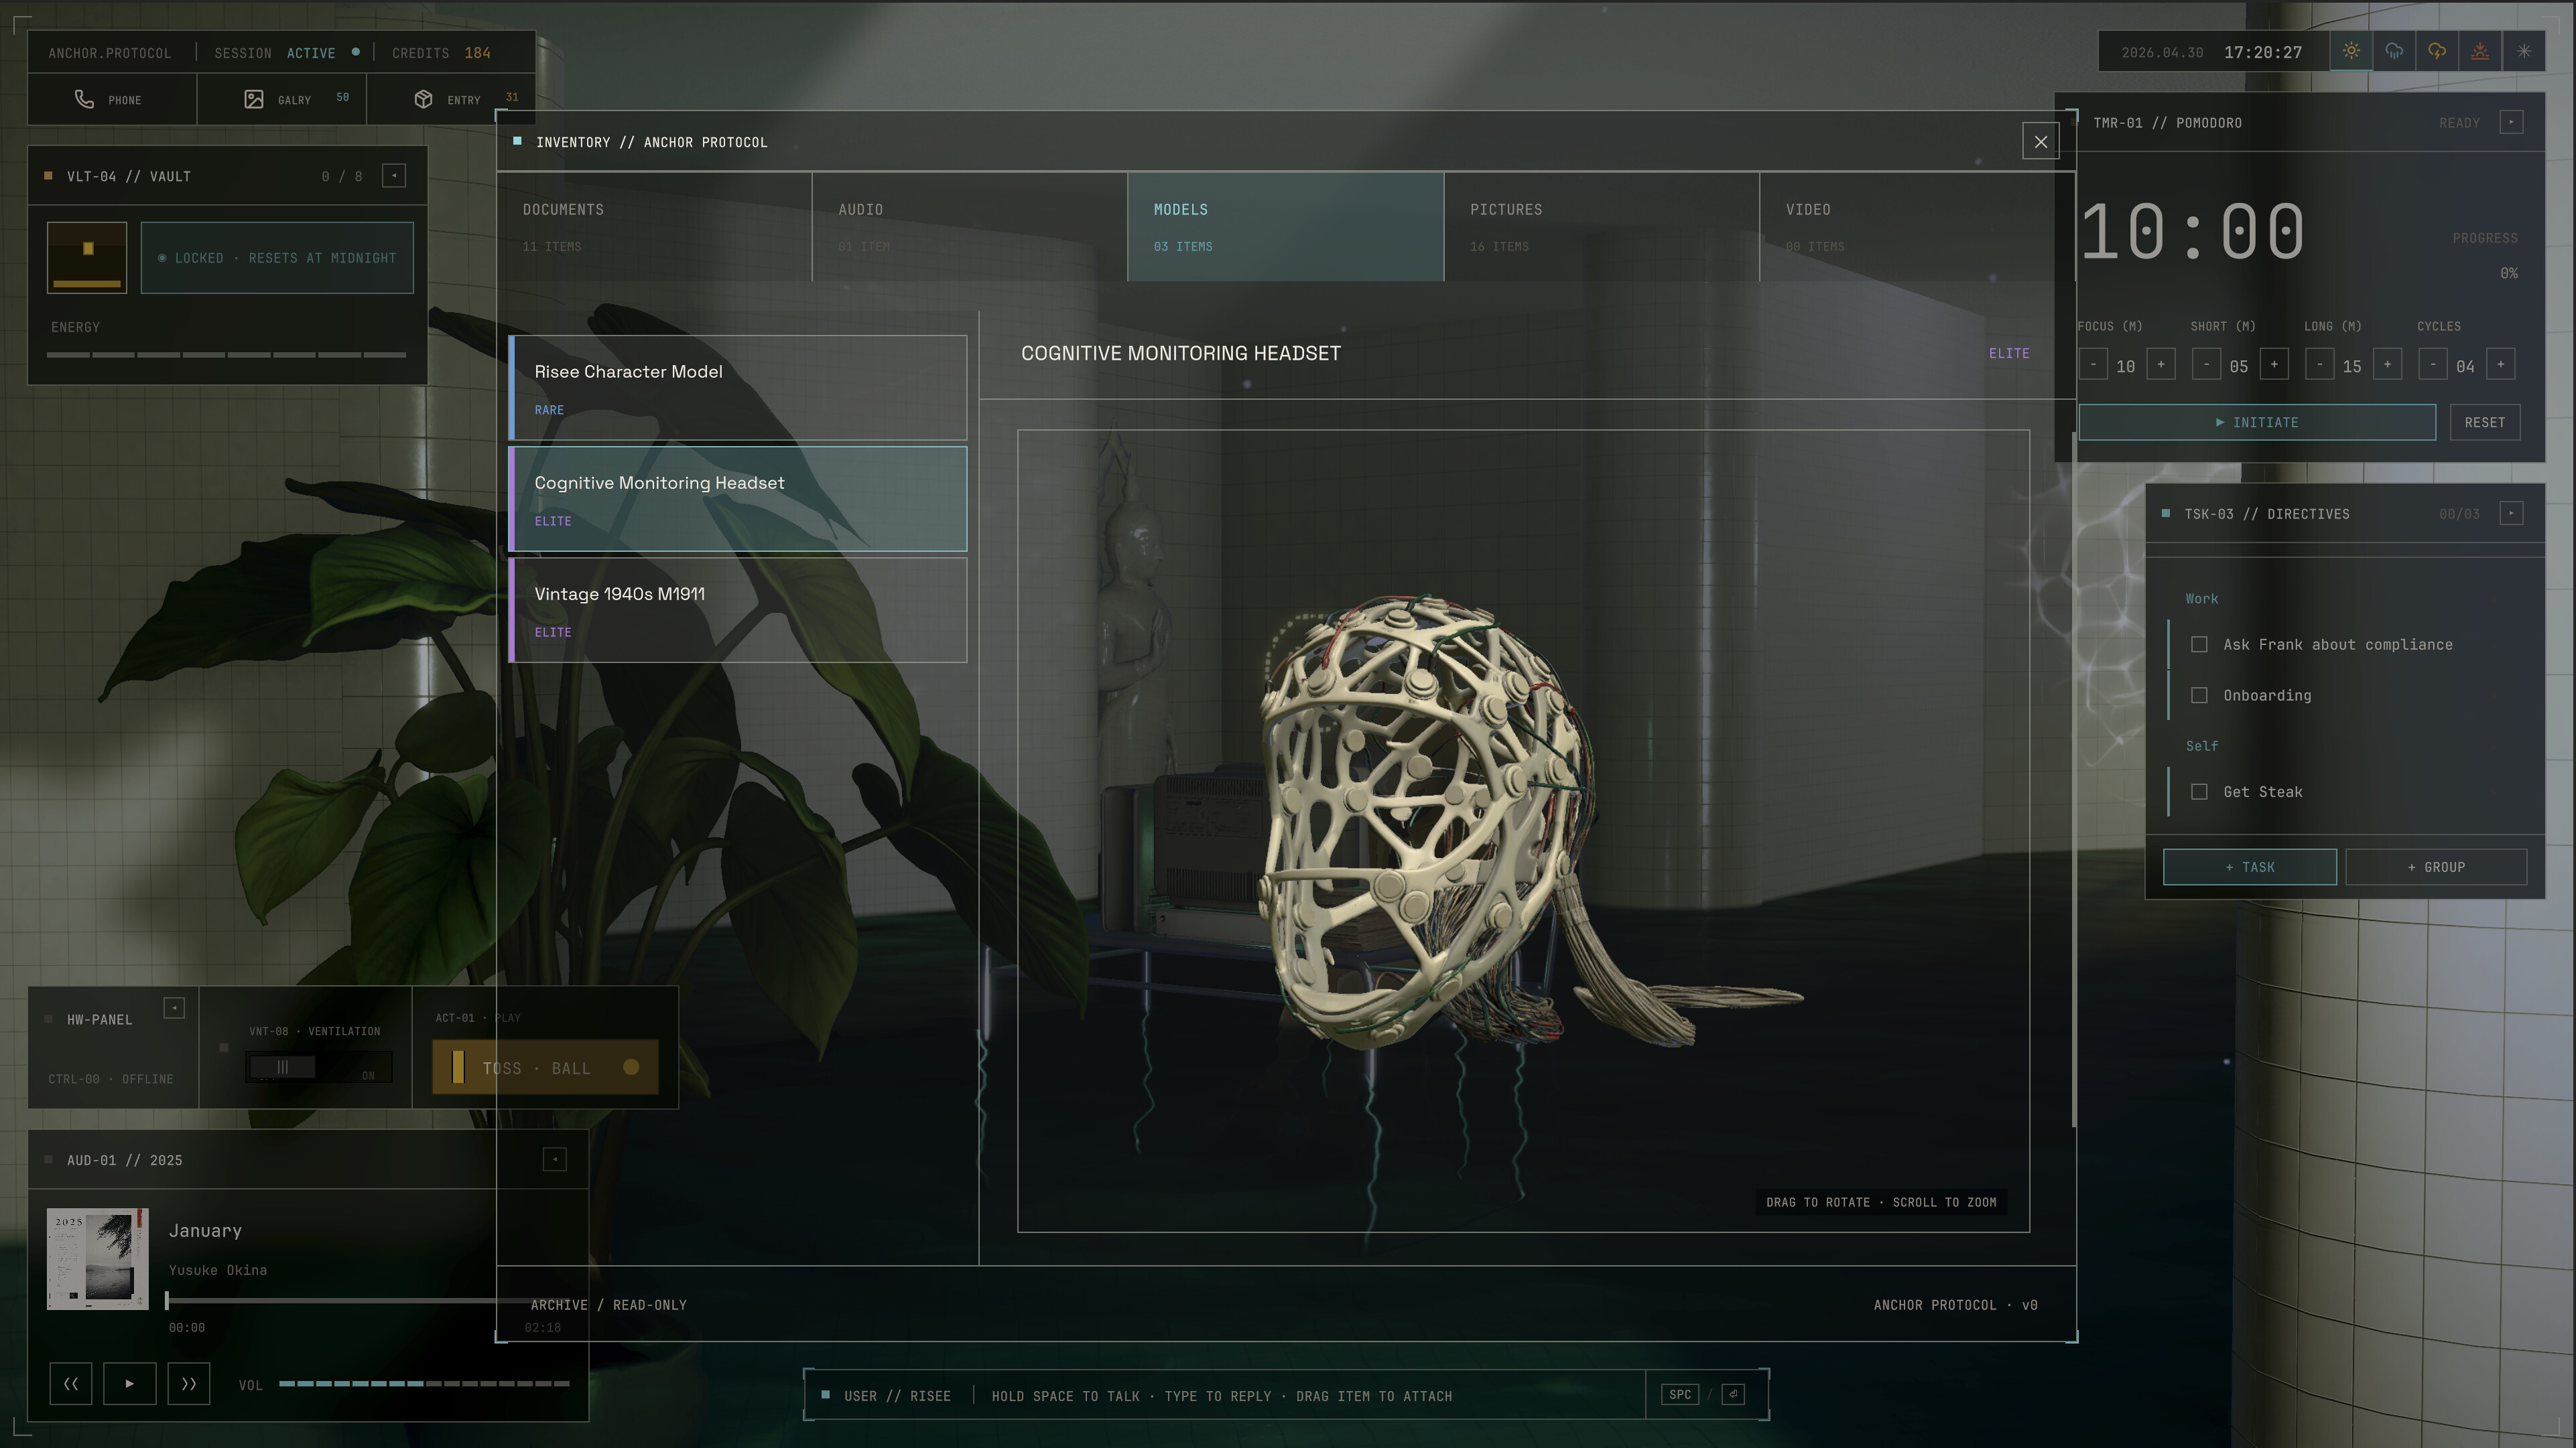2576x1448 pixels.
Task: Decrease Focus minutes stepper
Action: (2093, 365)
